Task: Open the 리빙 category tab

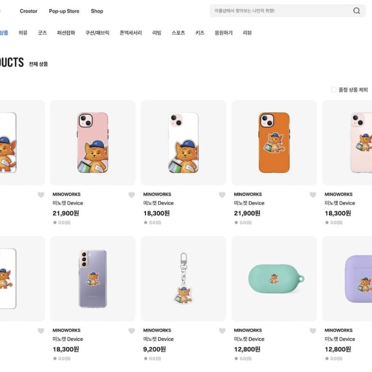Action: click(x=157, y=33)
